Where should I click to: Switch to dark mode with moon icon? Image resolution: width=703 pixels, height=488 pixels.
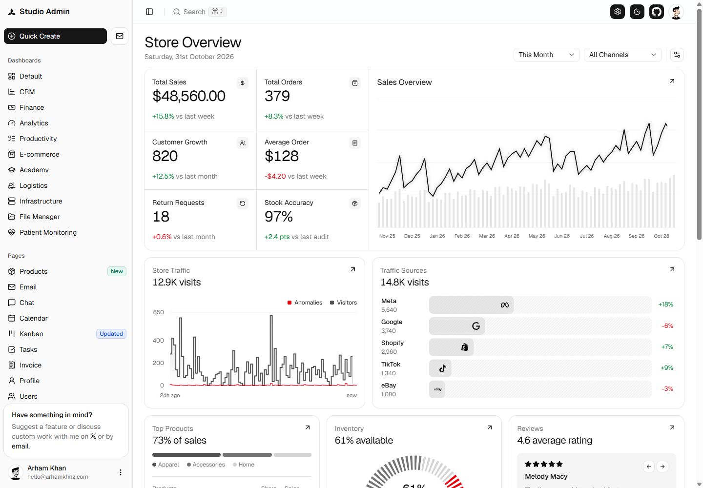pos(637,12)
